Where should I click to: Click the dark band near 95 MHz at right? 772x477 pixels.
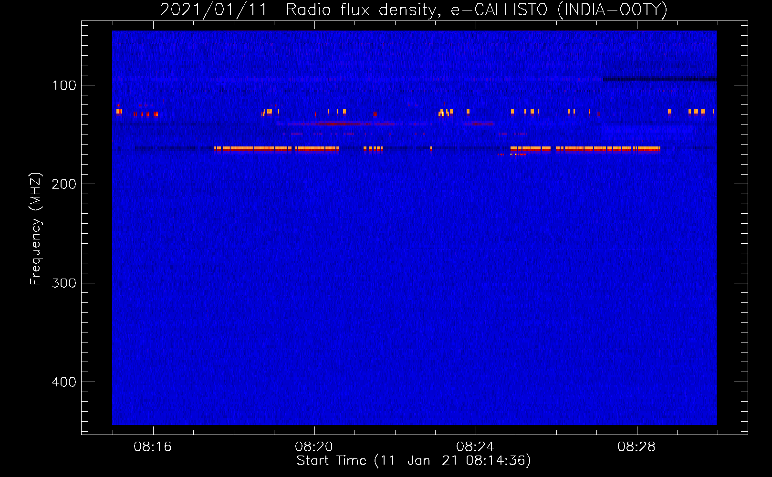coord(660,79)
